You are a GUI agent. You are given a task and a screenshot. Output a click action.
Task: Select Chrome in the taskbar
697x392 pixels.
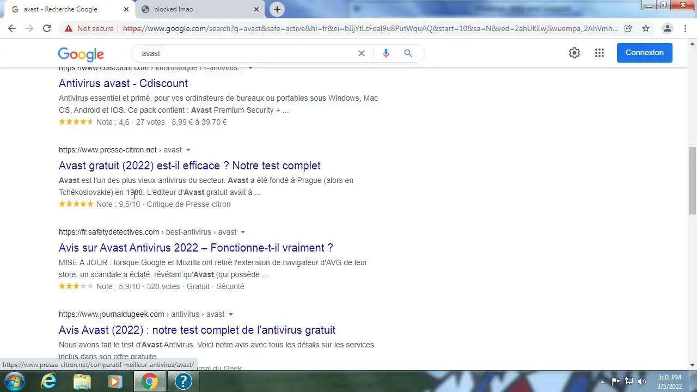(149, 381)
